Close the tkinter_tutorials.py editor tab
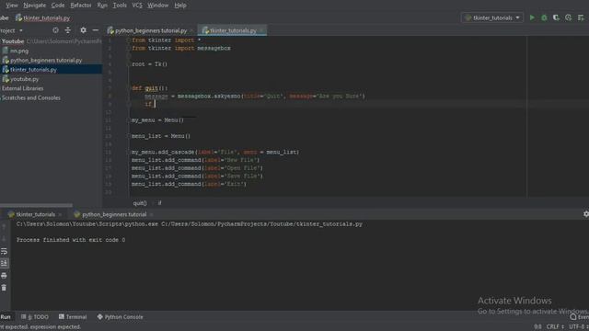 (261, 30)
